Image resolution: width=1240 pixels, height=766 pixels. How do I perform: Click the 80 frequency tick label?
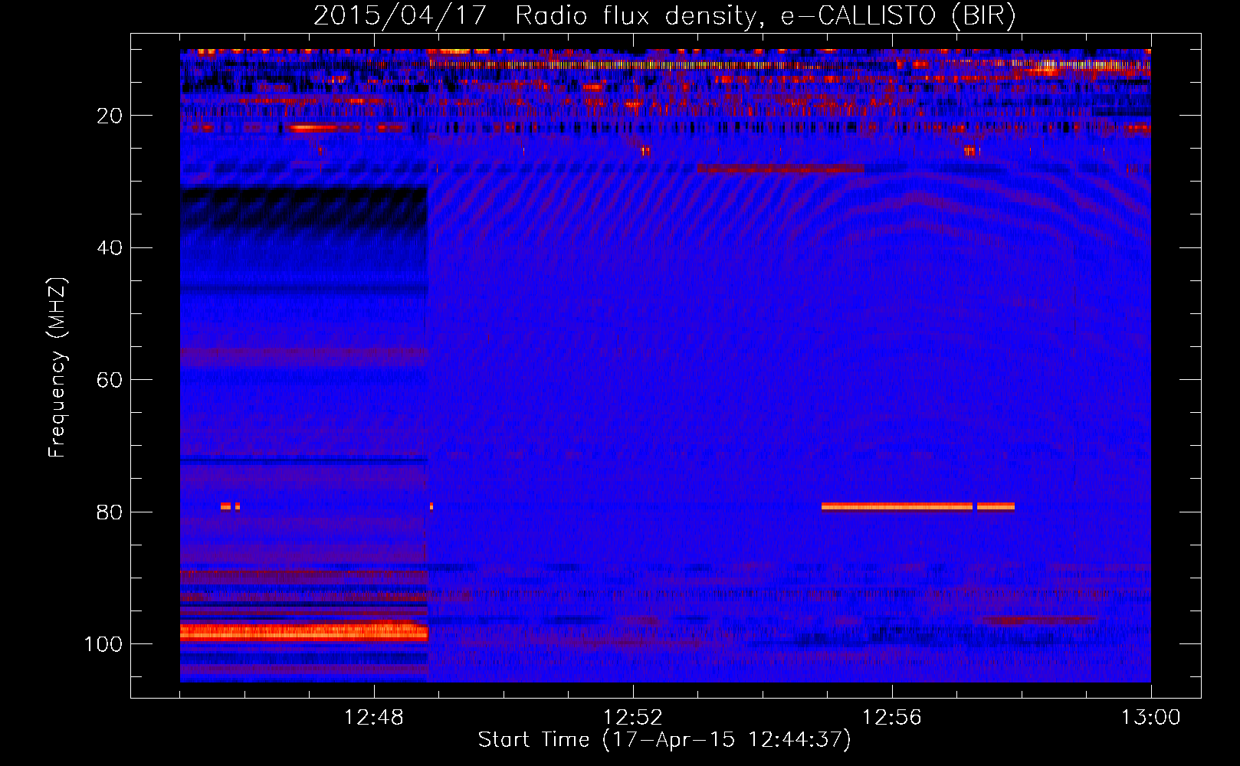110,512
